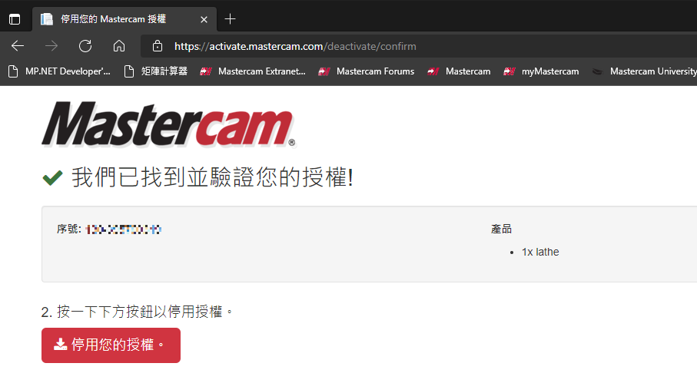The width and height of the screenshot is (697, 383).
Task: Click the green checkmark verification icon
Action: [x=52, y=177]
